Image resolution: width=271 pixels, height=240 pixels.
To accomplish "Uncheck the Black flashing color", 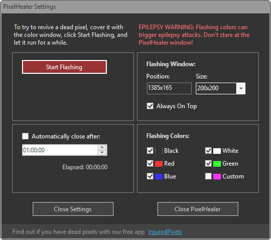I will 150,151.
